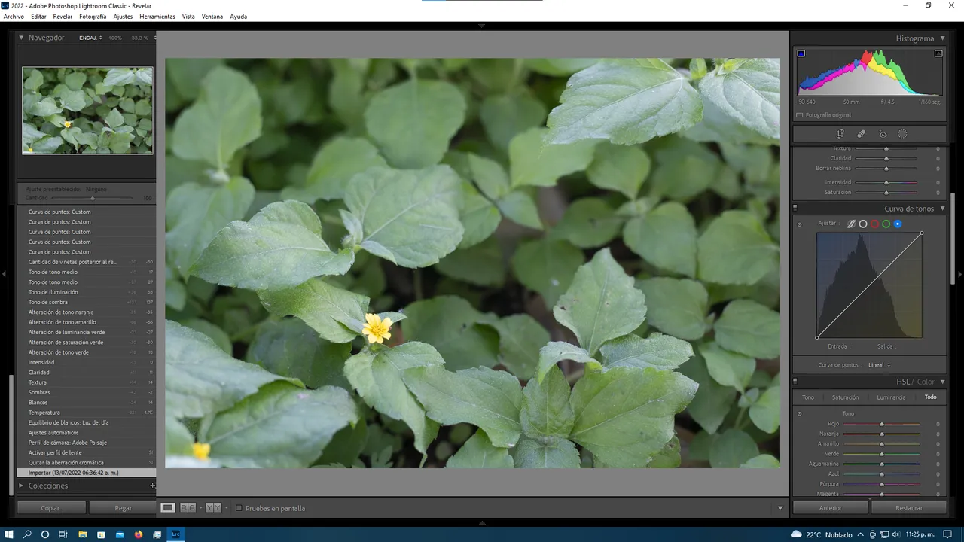Select history step Tono de sombra

pyautogui.click(x=86, y=302)
